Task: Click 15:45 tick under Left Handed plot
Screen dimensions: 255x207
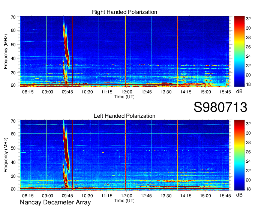Action: tap(225, 196)
